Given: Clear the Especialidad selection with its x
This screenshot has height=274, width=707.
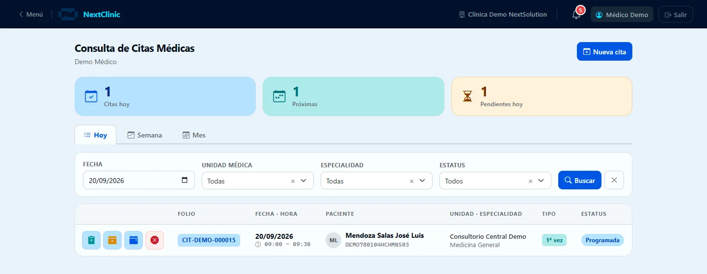Looking at the screenshot, I should (x=412, y=181).
